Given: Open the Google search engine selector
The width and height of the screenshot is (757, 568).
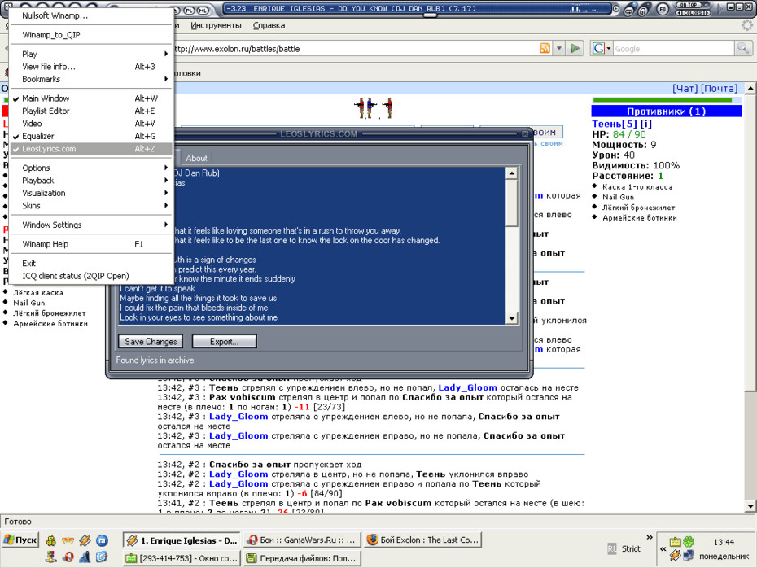Looking at the screenshot, I should [602, 48].
